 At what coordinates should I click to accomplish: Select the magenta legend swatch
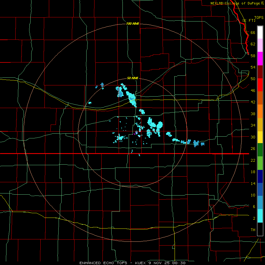[x=260, y=59]
